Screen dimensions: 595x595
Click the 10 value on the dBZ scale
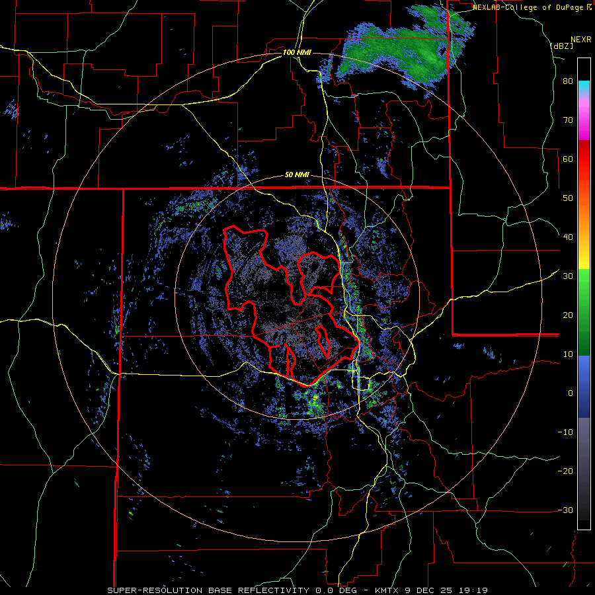coord(568,354)
